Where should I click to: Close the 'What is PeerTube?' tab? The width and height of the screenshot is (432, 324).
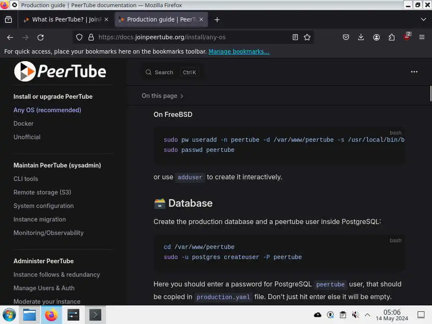[x=106, y=19]
